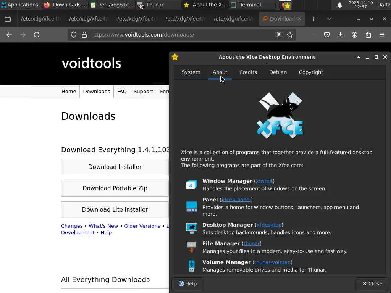Toggle reader view in address bar

(x=279, y=35)
